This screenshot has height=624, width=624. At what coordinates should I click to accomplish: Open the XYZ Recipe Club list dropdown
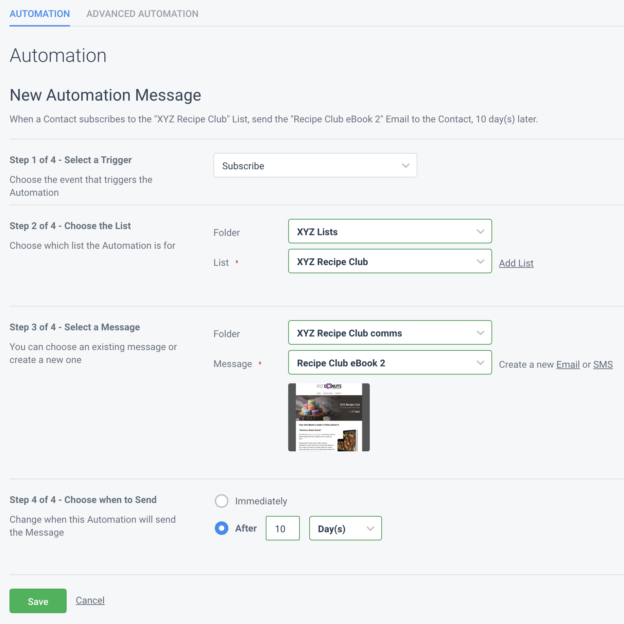pyautogui.click(x=390, y=261)
